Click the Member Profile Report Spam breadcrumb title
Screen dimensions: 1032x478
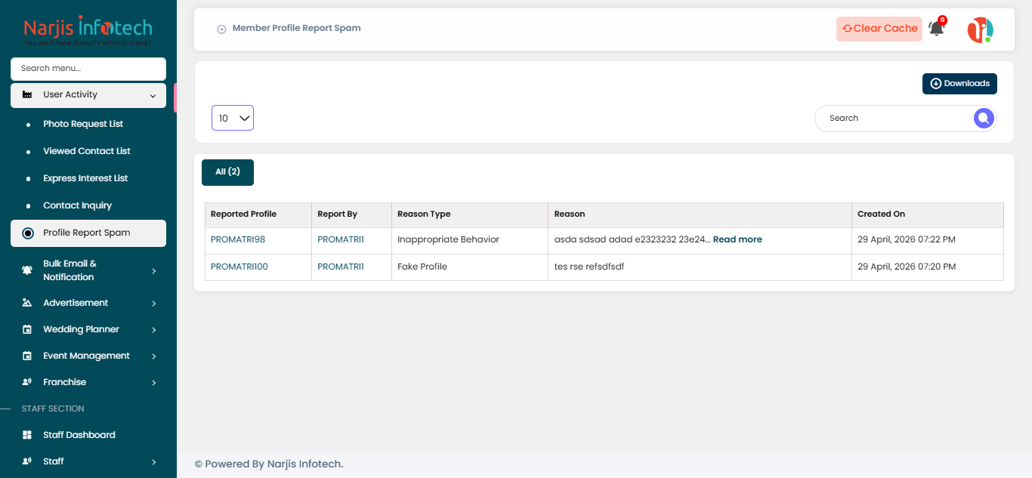(296, 28)
